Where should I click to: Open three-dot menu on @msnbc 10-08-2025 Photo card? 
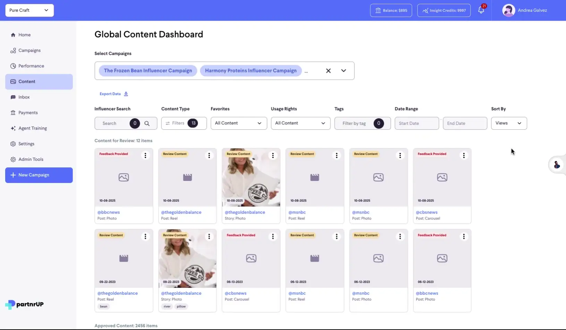tap(400, 156)
